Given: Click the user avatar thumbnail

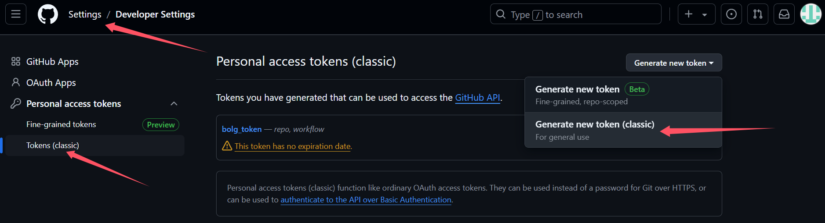Looking at the screenshot, I should [811, 14].
